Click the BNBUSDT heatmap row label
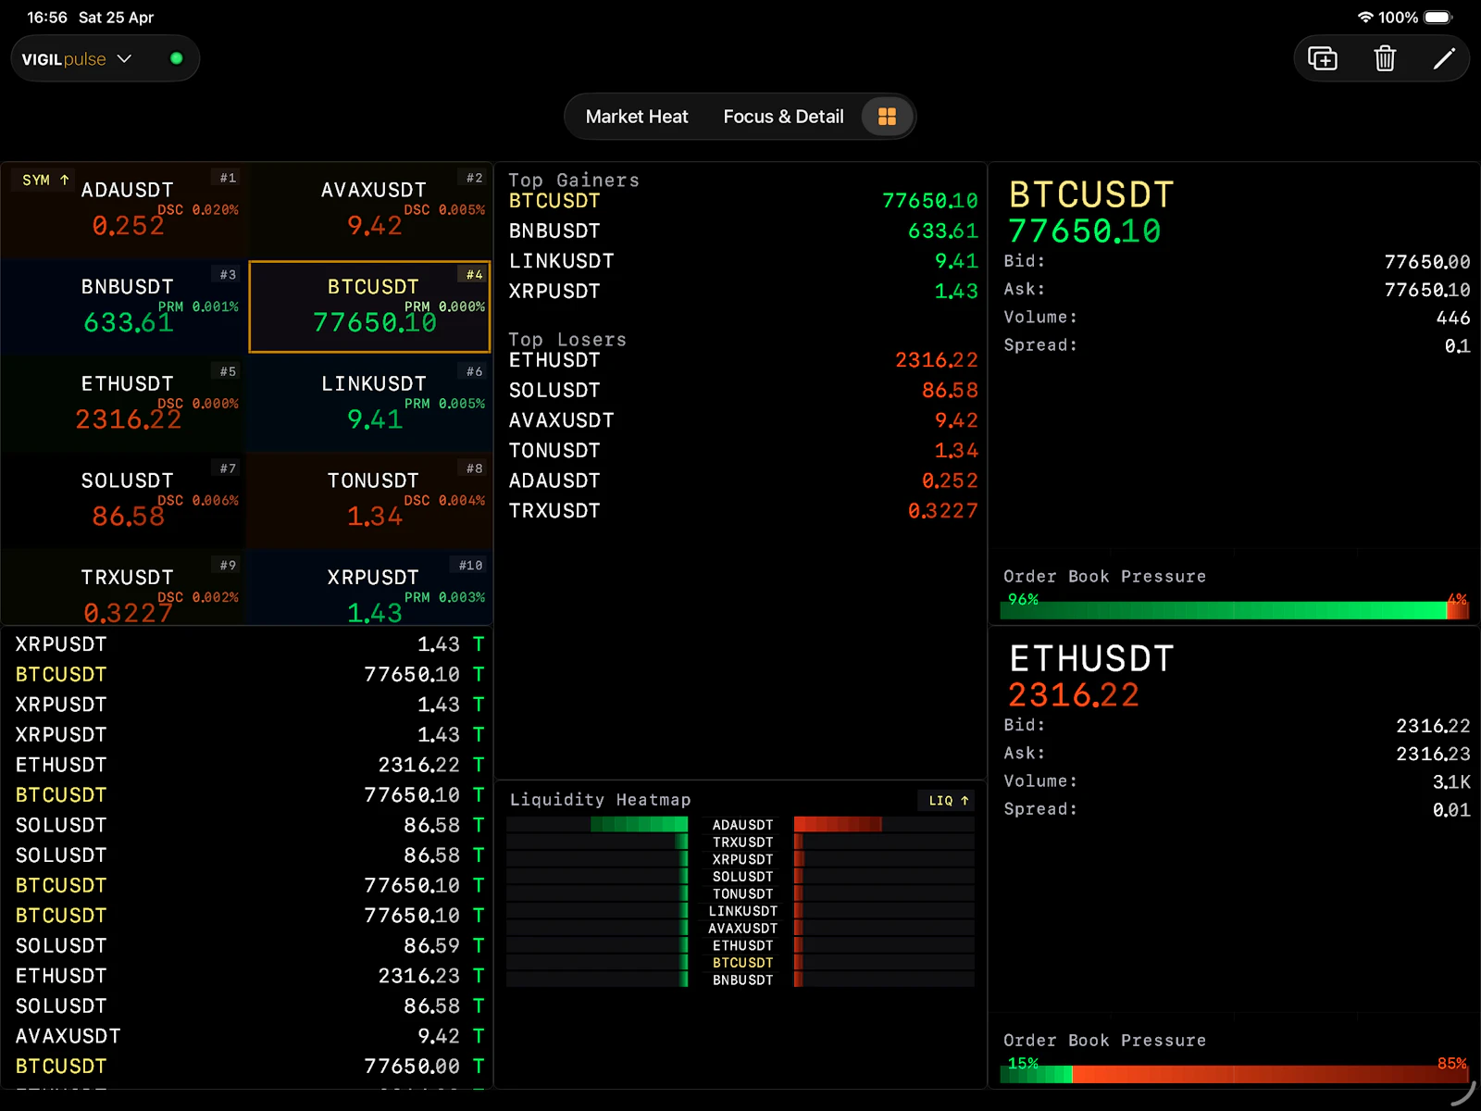Screen dimensions: 1481x1111 [742, 980]
